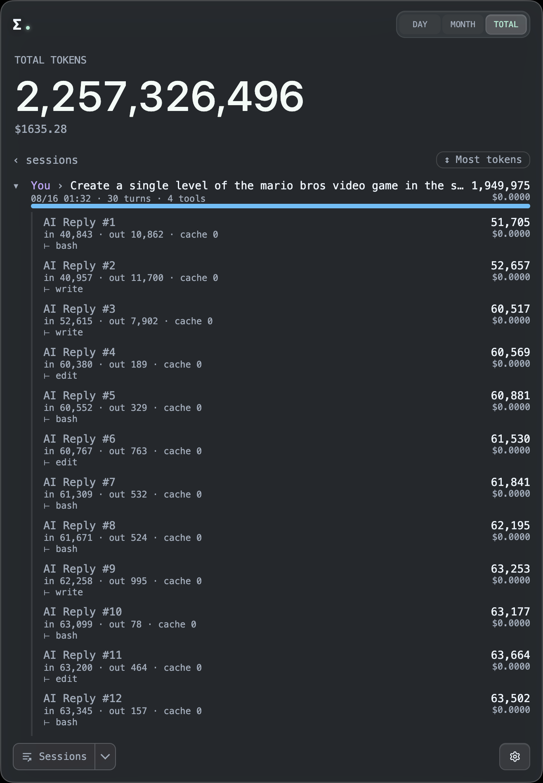Select AI Reply #12 entry
The image size is (543, 783).
click(x=286, y=710)
